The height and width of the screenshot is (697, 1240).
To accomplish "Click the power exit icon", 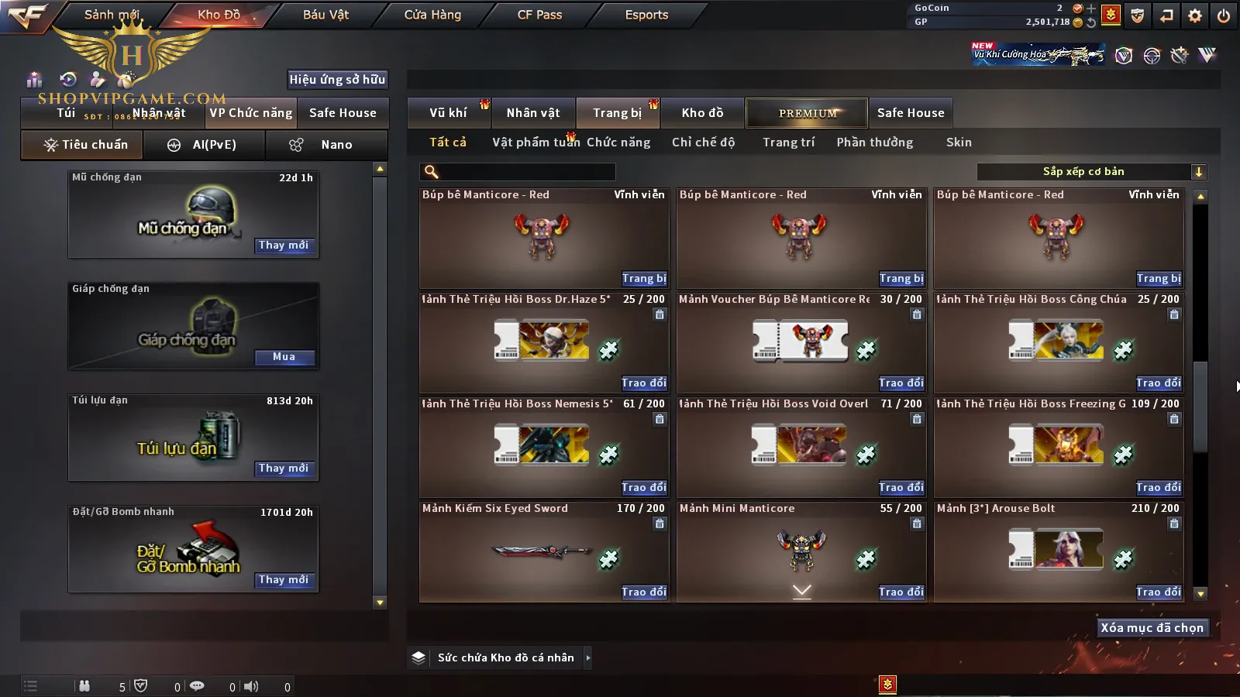I will click(x=1224, y=15).
